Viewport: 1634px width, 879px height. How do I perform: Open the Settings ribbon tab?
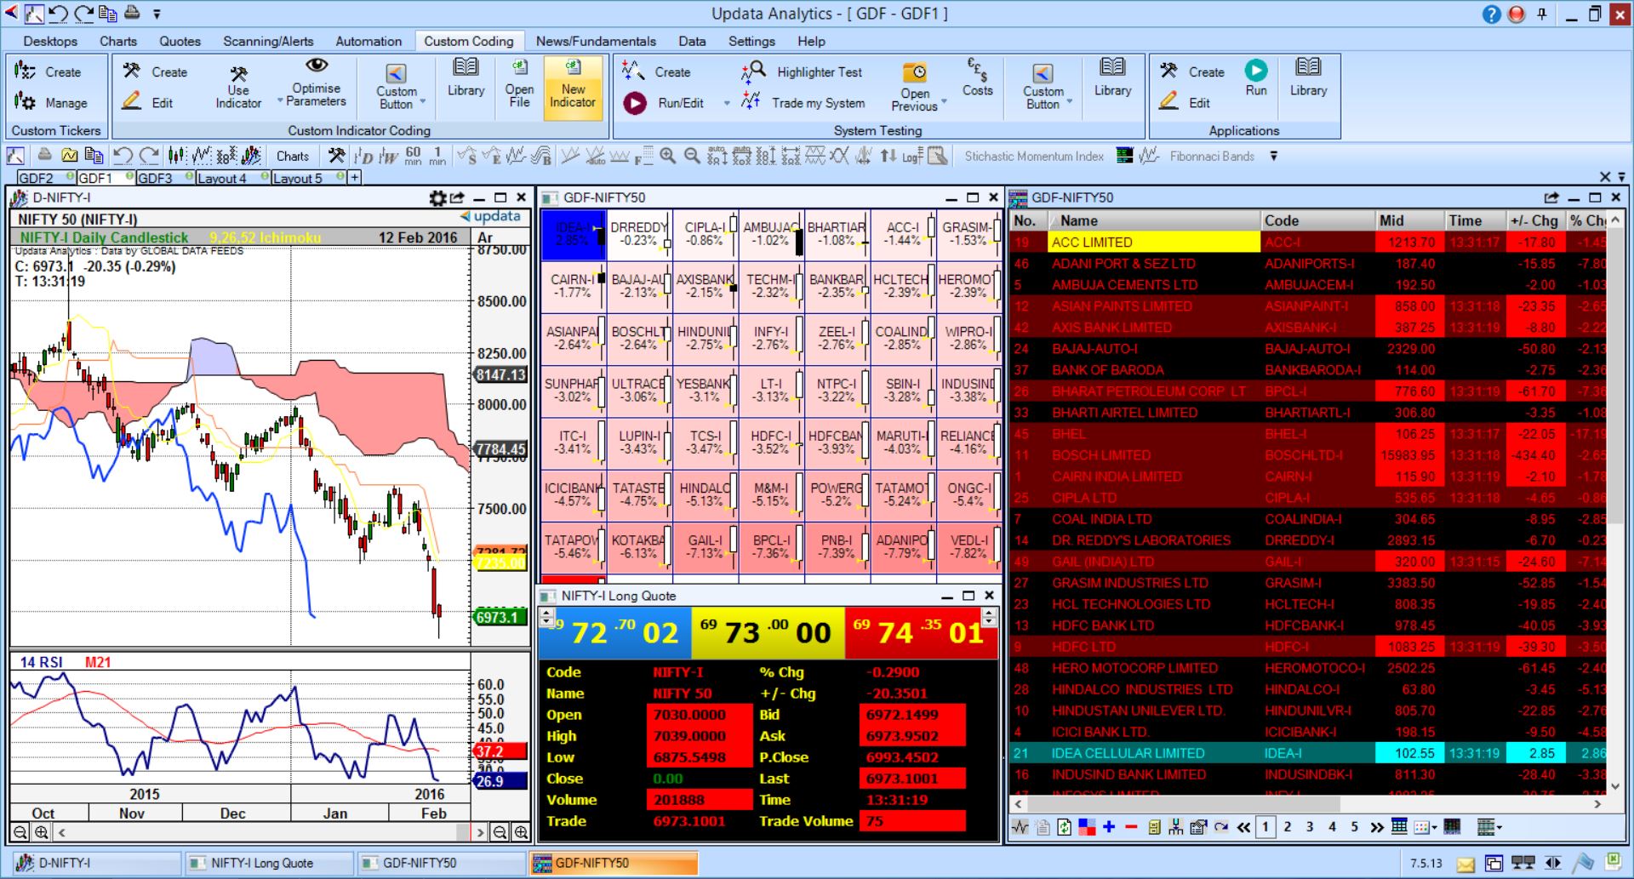pos(751,41)
